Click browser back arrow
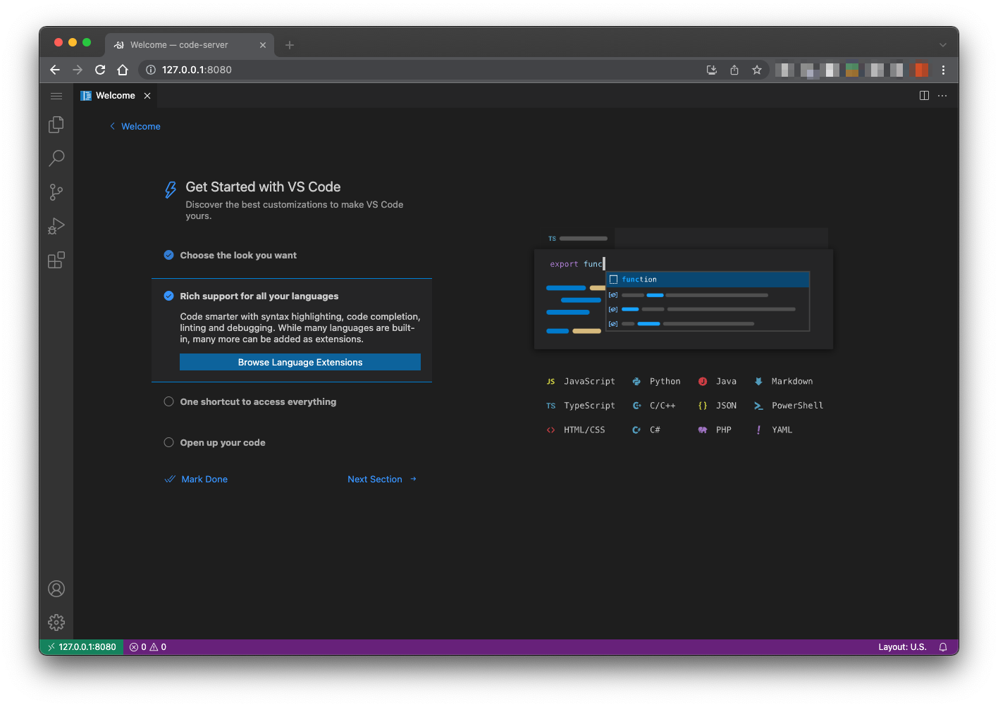This screenshot has height=707, width=998. click(55, 70)
